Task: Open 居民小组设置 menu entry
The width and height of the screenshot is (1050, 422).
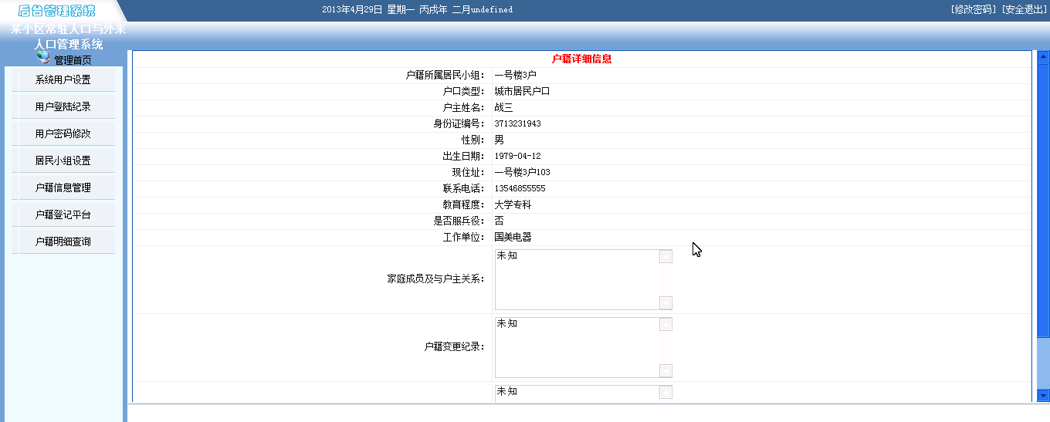Action: pyautogui.click(x=63, y=160)
